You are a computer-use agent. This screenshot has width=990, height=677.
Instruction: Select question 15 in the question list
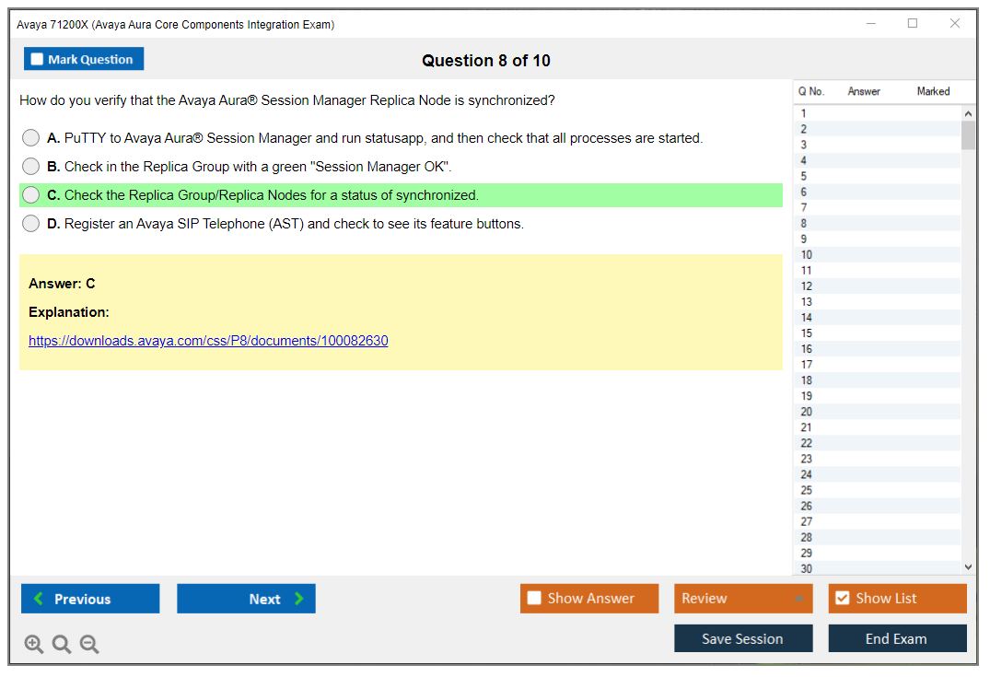pos(807,333)
